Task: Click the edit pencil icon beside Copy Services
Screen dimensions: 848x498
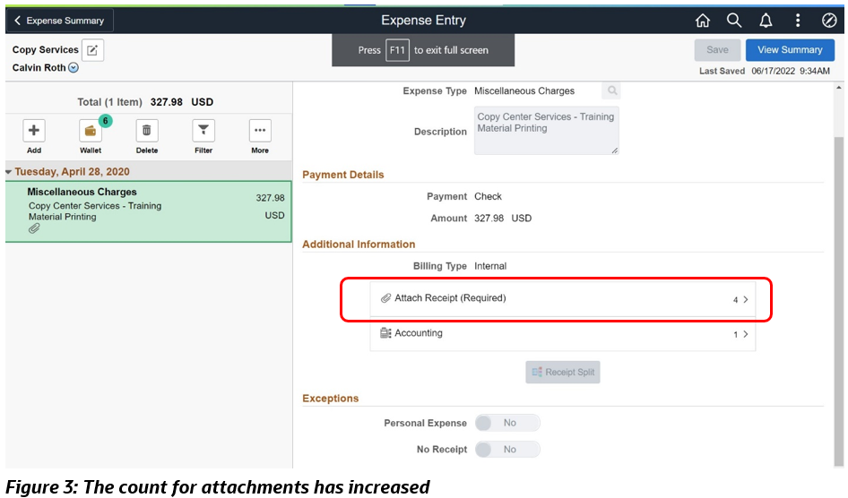Action: (93, 50)
